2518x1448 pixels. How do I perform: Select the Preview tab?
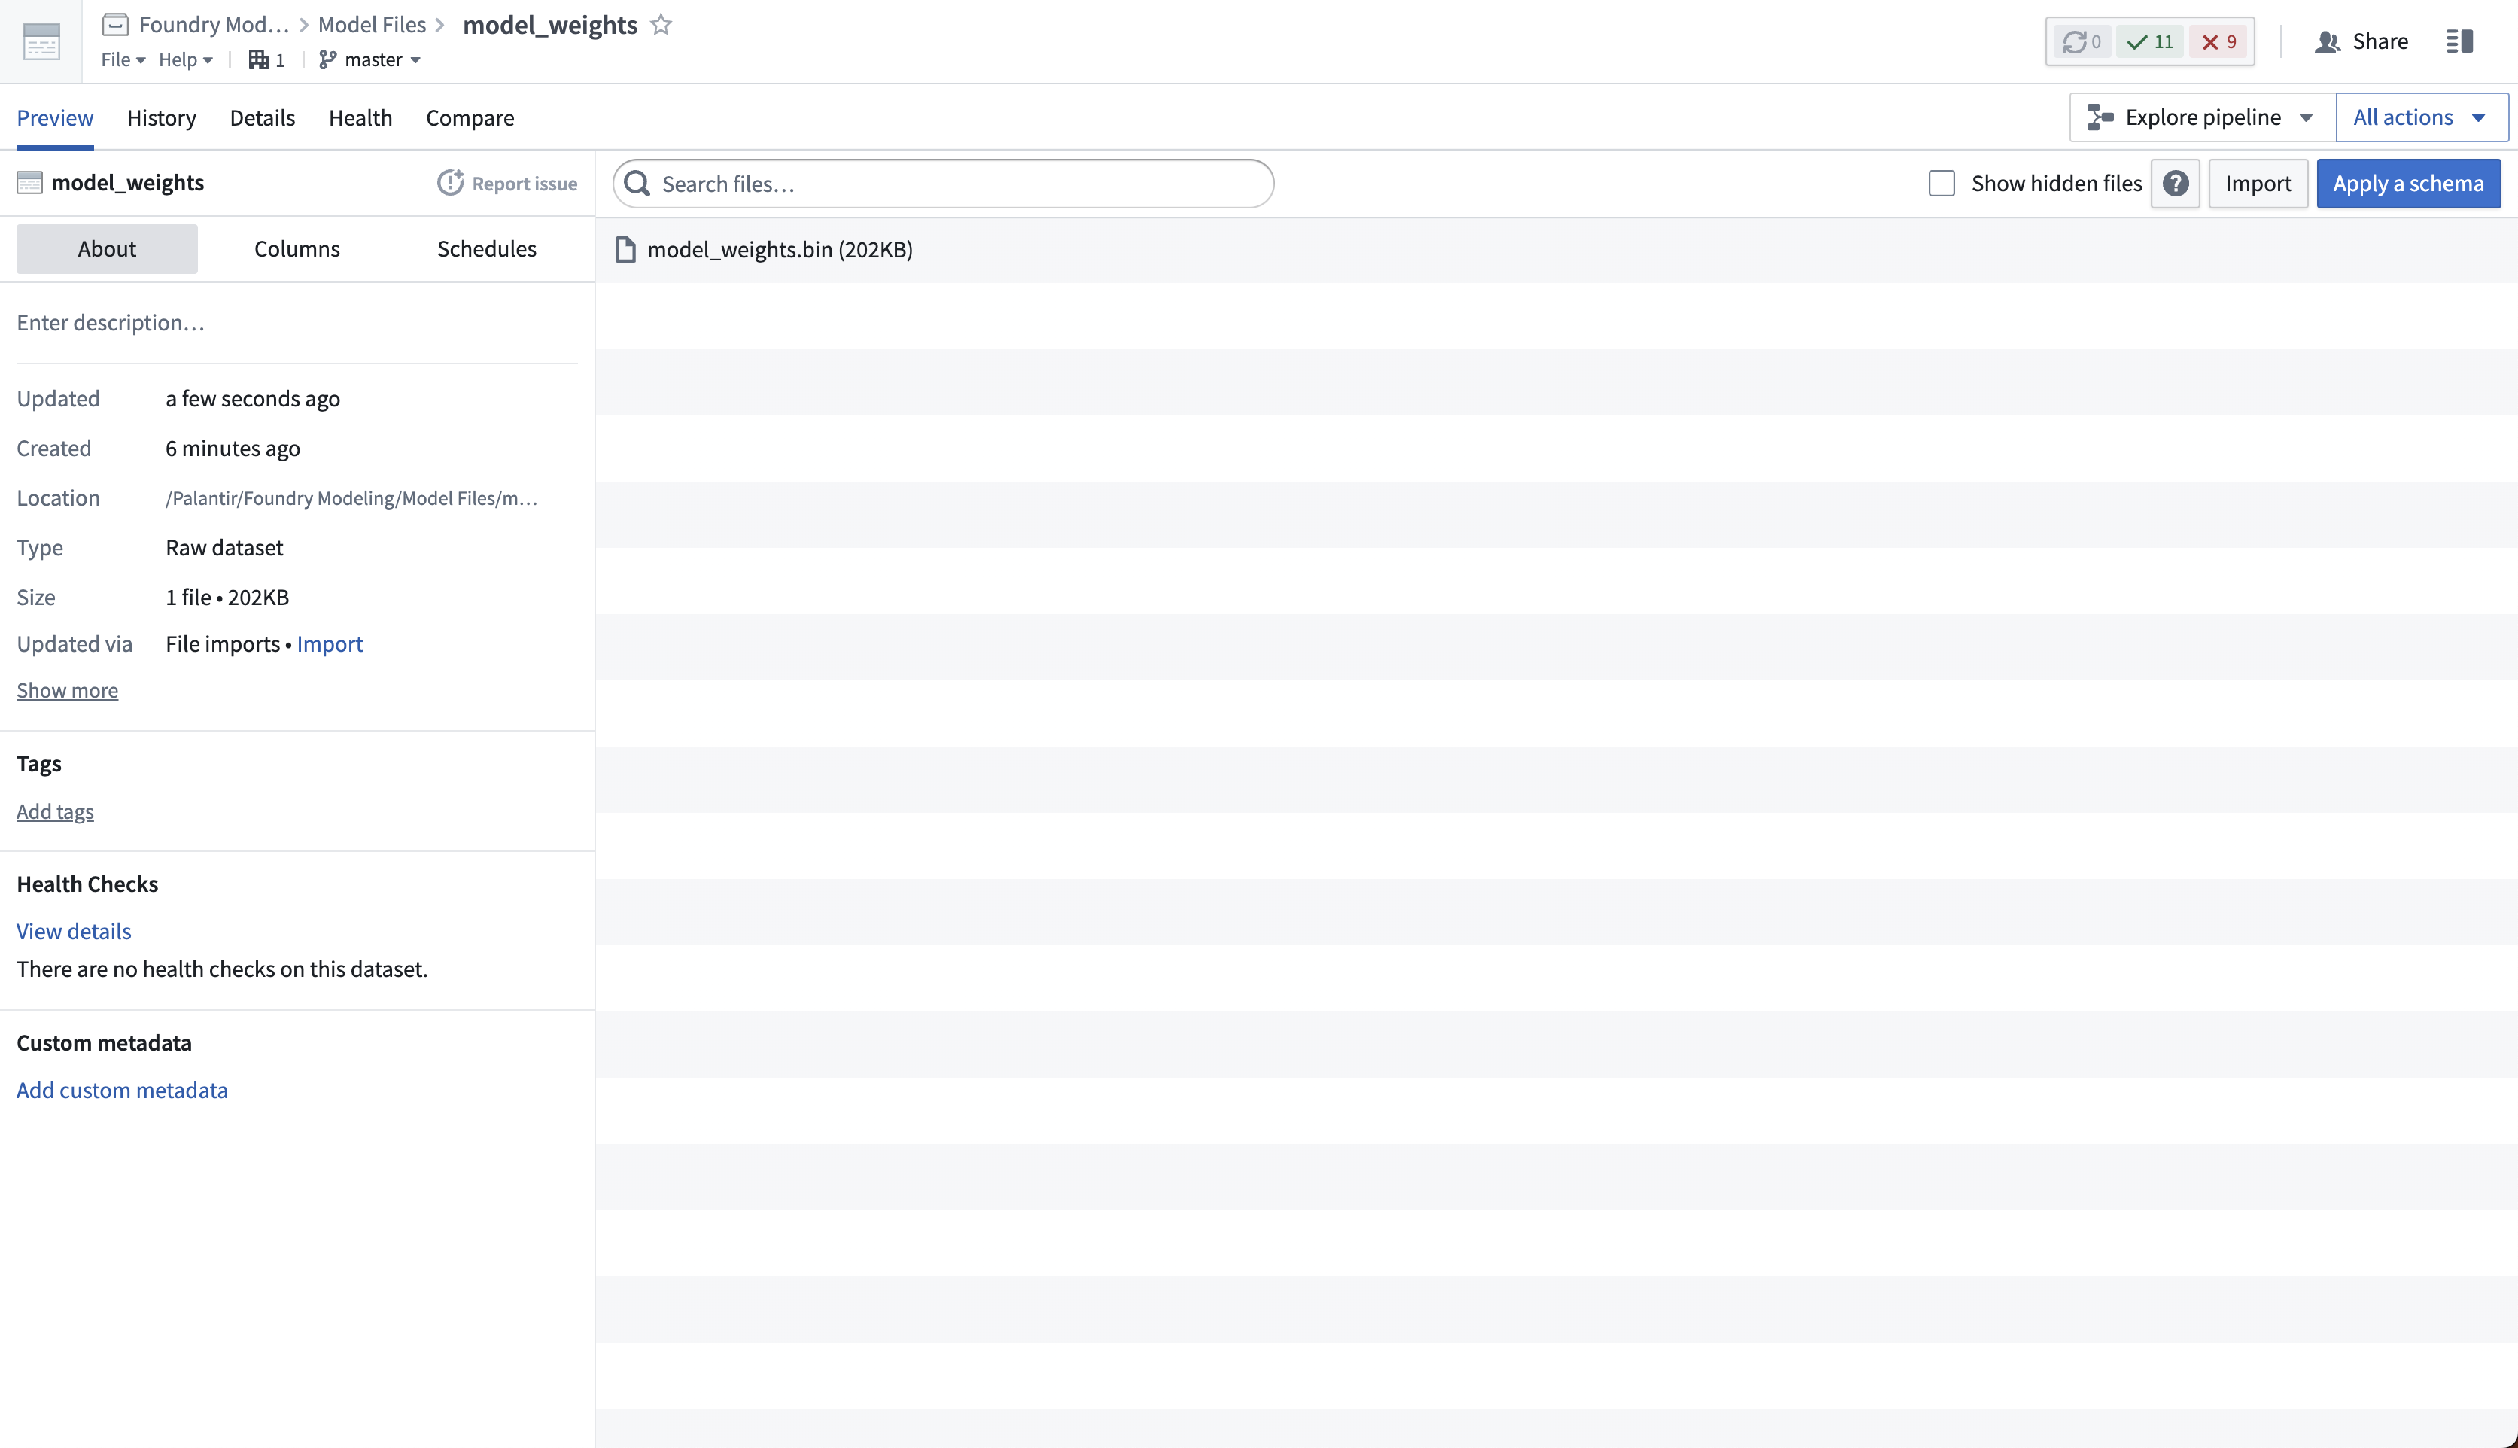pos(55,117)
